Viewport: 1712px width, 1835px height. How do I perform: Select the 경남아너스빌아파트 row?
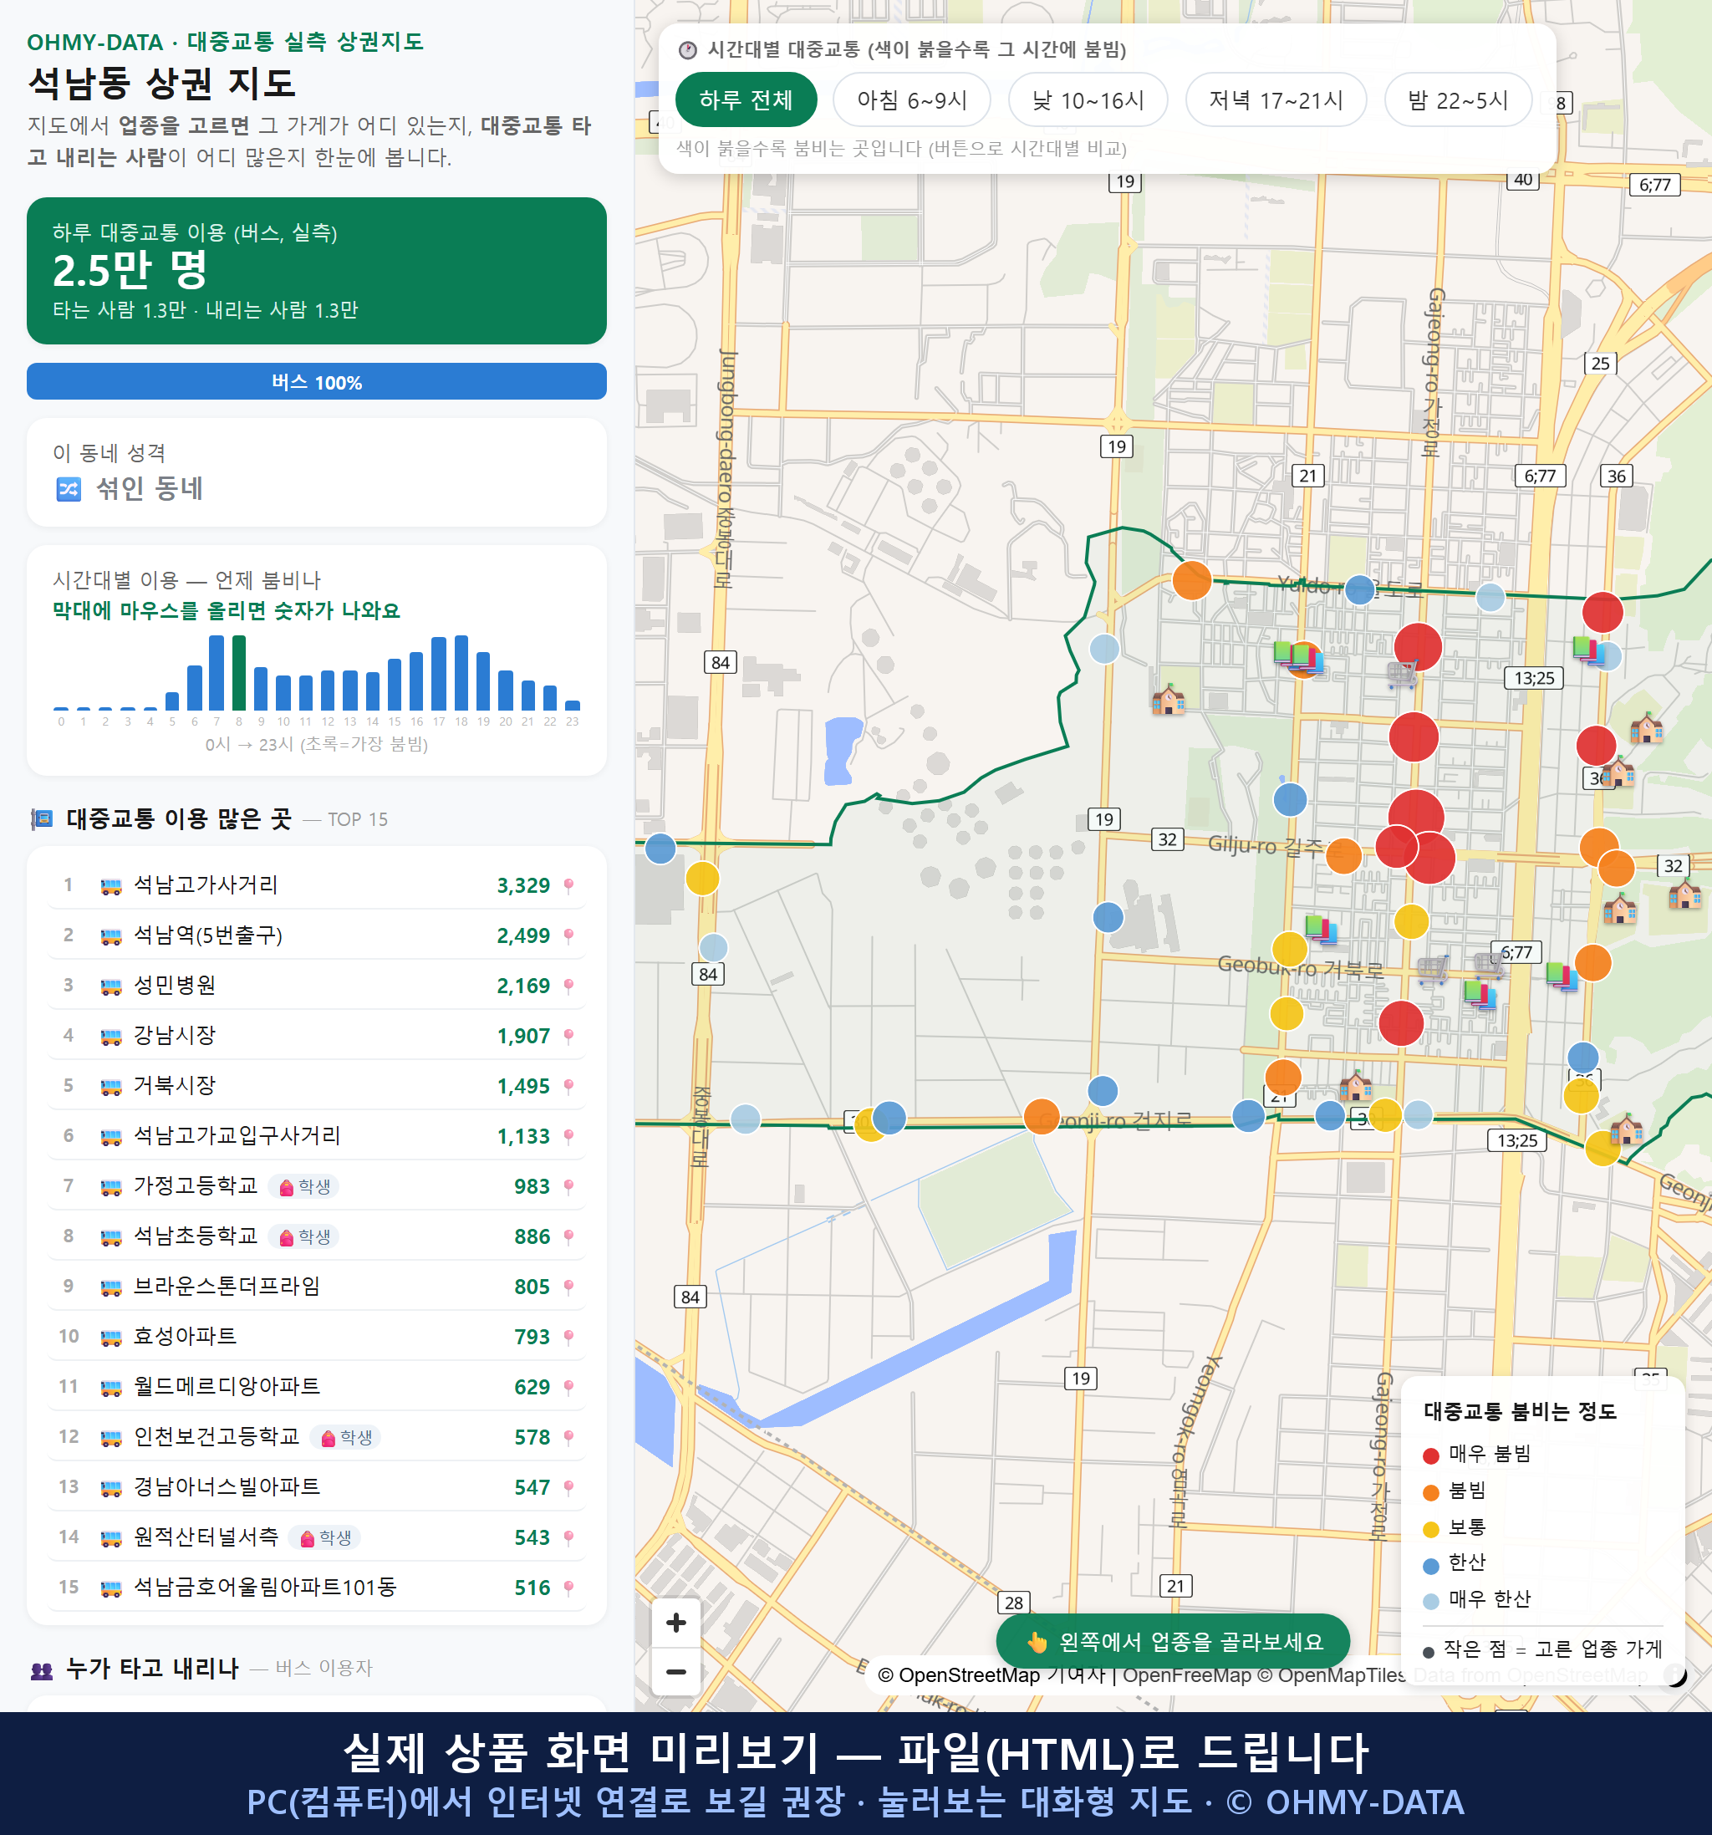click(x=317, y=1486)
